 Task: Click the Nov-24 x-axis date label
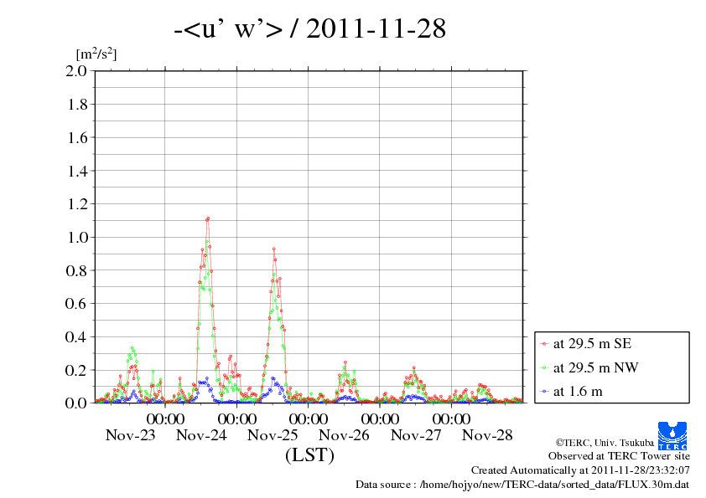click(x=201, y=435)
